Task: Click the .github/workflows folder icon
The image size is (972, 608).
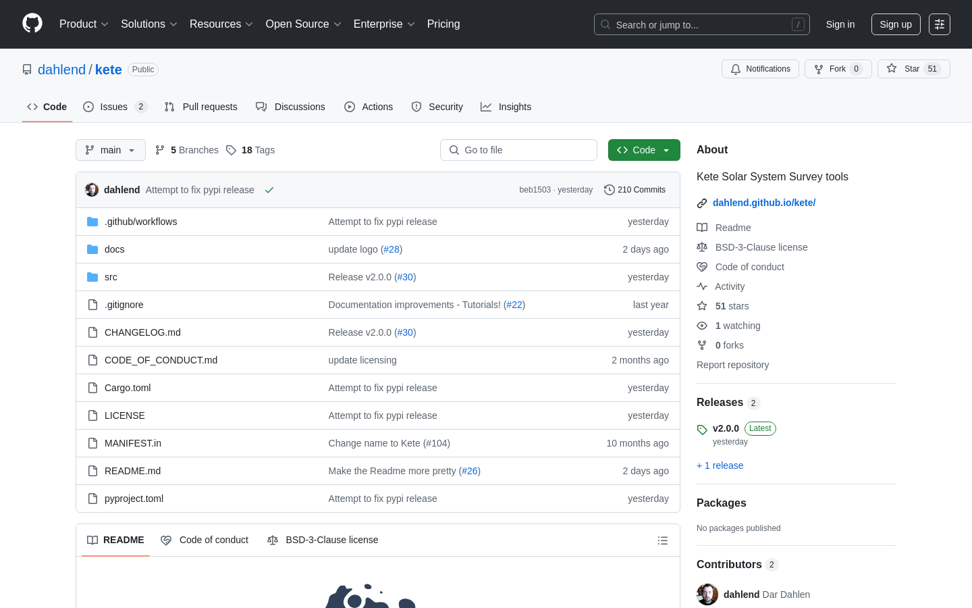Action: (92, 222)
